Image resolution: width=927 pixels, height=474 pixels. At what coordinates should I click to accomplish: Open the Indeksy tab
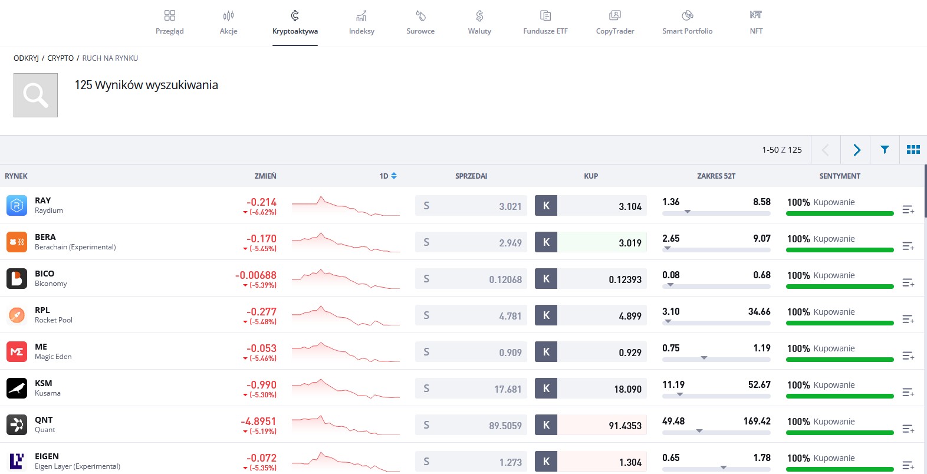click(x=361, y=22)
